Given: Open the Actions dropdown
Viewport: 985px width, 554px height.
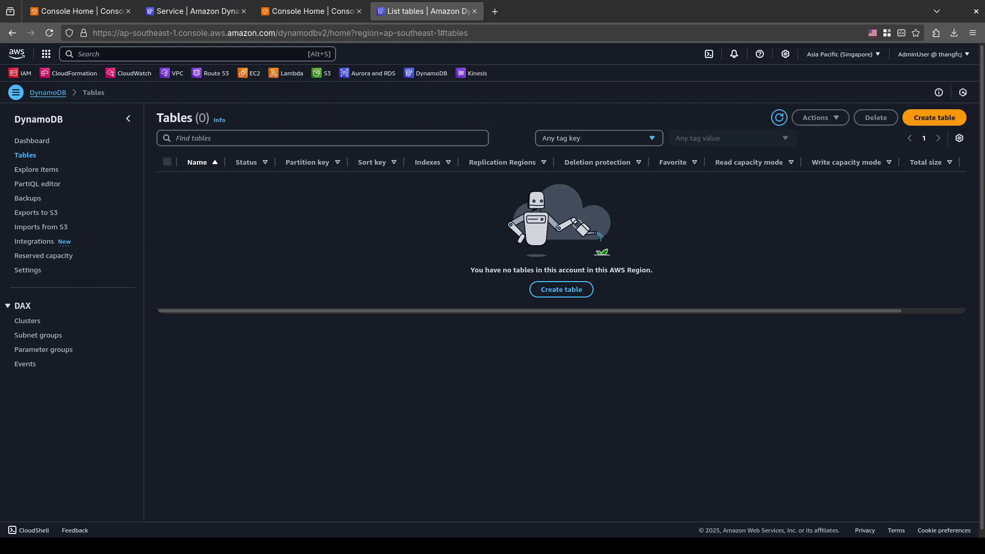Looking at the screenshot, I should [820, 117].
